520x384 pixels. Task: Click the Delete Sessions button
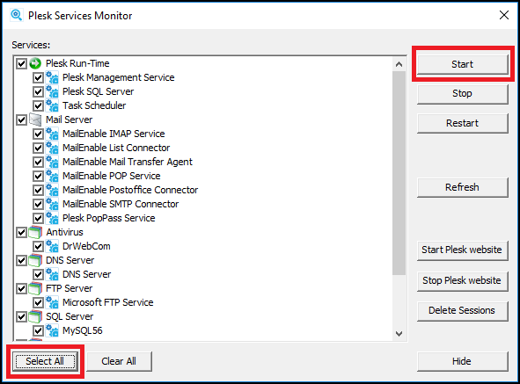462,310
